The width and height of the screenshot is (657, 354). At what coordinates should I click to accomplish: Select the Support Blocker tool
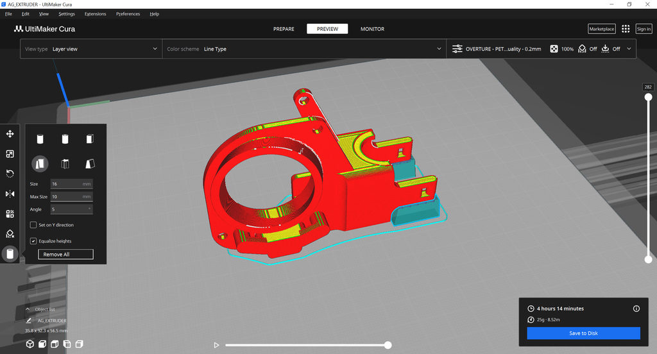[x=10, y=234]
